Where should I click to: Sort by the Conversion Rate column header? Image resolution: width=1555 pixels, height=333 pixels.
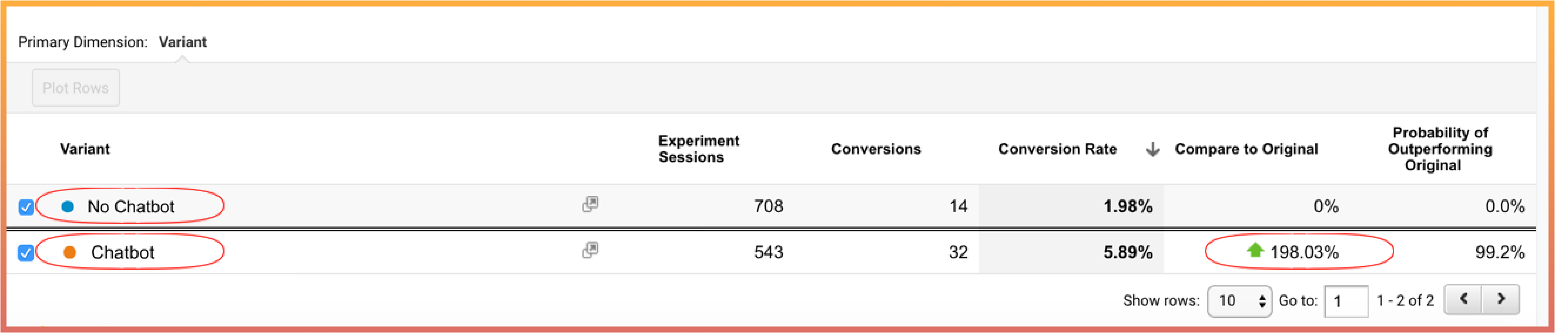click(x=1057, y=149)
